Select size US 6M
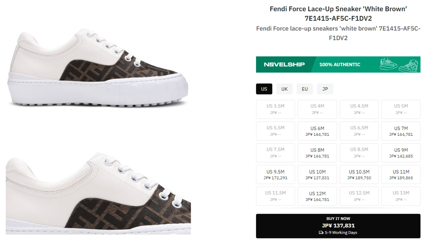 pyautogui.click(x=317, y=131)
